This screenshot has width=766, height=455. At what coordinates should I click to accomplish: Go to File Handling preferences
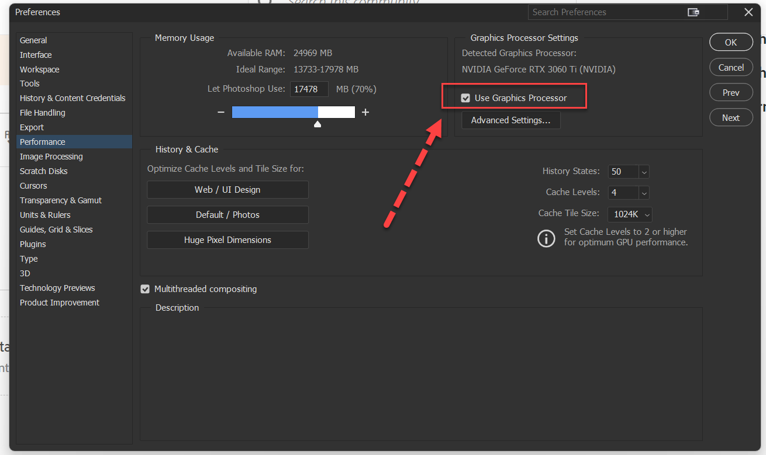(x=43, y=113)
